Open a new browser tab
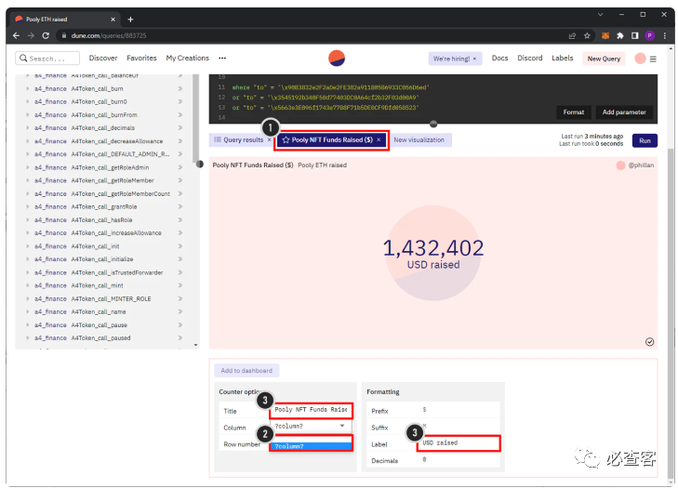This screenshot has height=488, width=678. coord(130,20)
